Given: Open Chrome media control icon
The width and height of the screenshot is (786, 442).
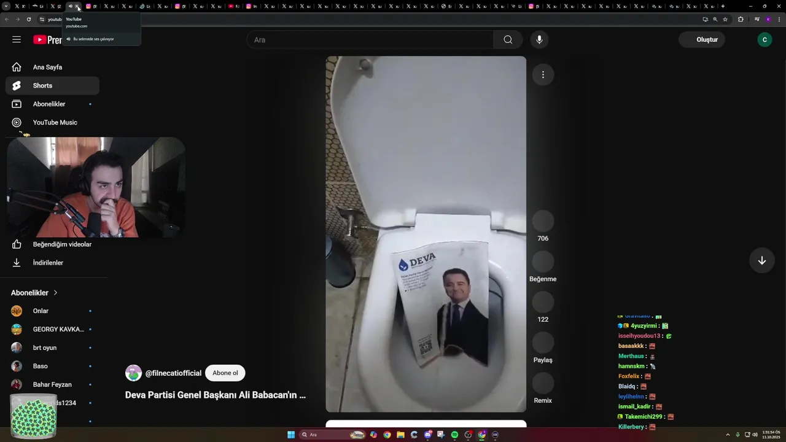Looking at the screenshot, I should [757, 19].
